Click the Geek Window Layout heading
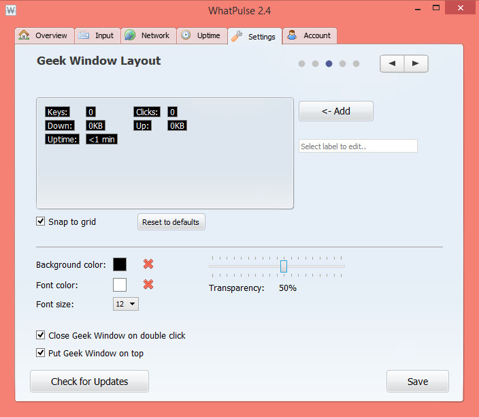The width and height of the screenshot is (479, 417). tap(99, 61)
